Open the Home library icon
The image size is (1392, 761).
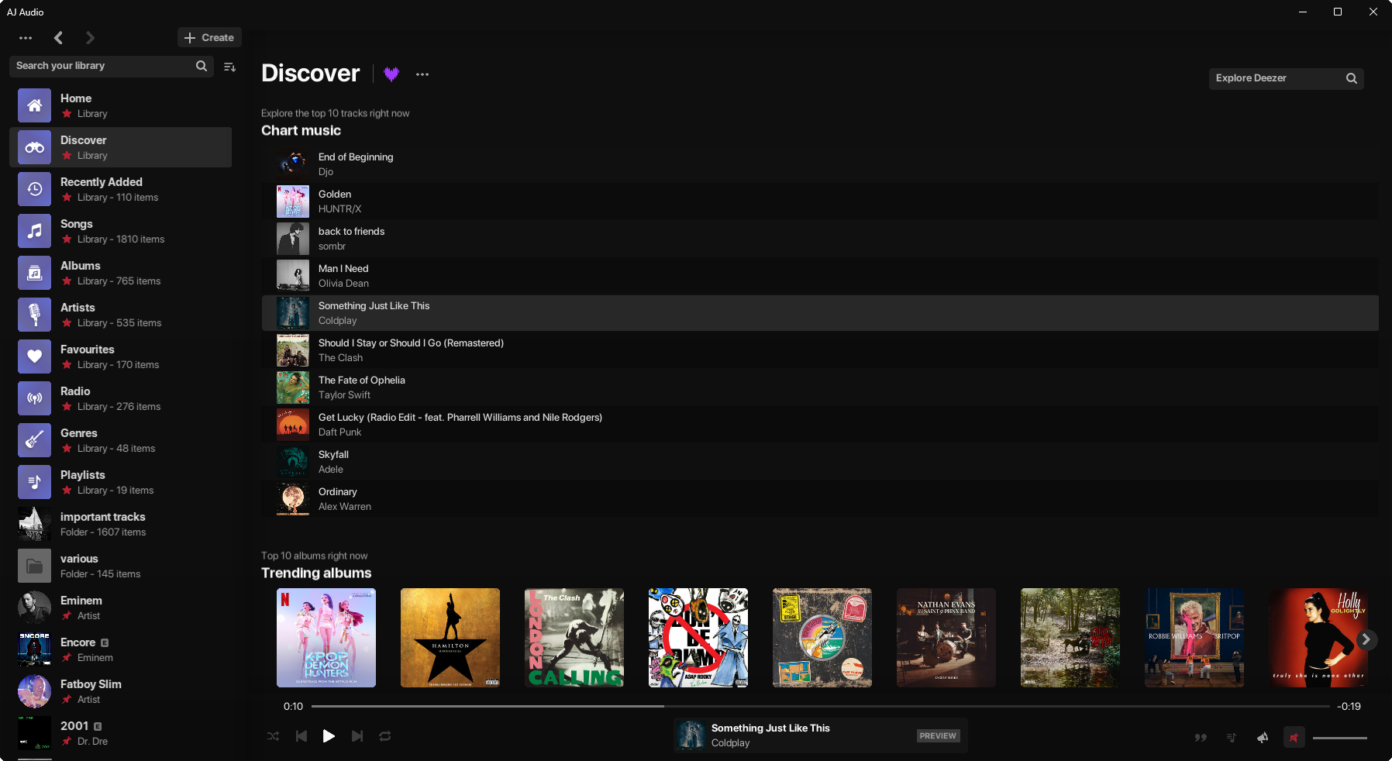(35, 105)
